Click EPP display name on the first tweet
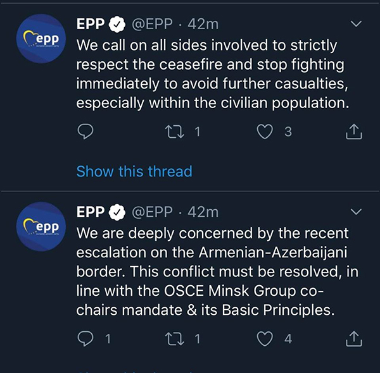The height and width of the screenshot is (373, 380). click(91, 24)
